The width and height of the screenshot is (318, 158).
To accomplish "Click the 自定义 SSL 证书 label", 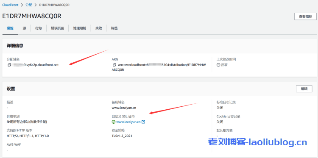I will pyautogui.click(x=123, y=116).
